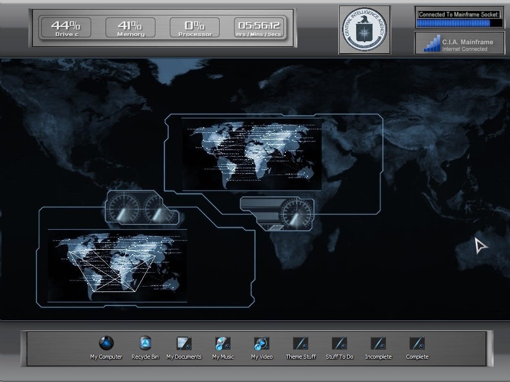Click the "C.I.A. Mainframe" label

tap(467, 42)
